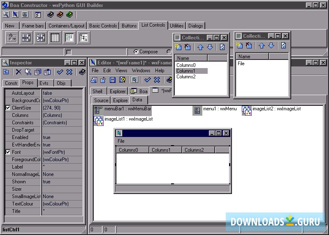Move item up in Columns collection window

point(201,47)
